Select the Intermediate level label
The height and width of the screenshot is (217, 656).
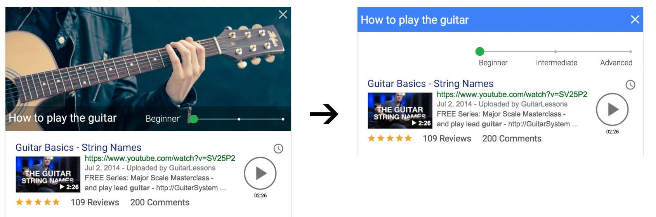coord(556,63)
